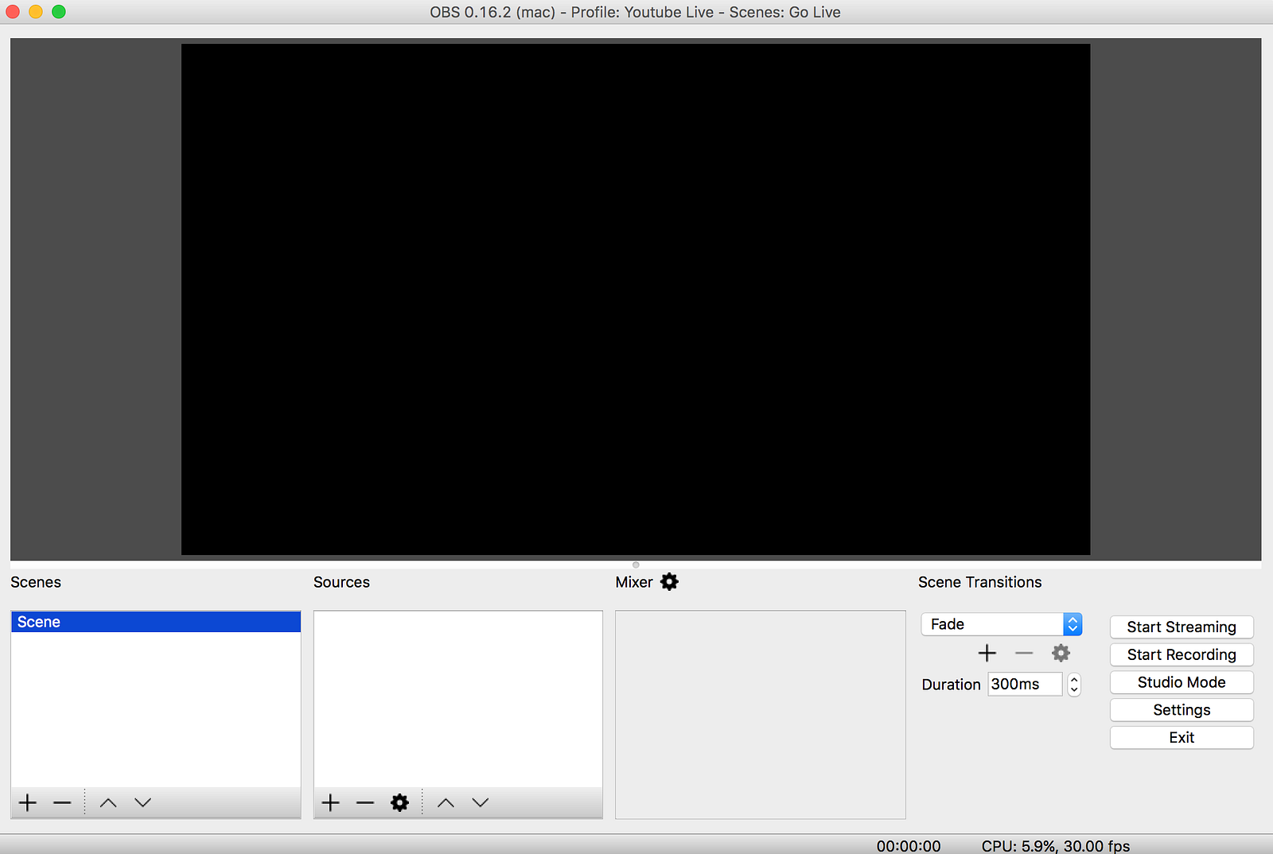Click the Mixer panel label
Screen dimensions: 1273x854
point(634,582)
